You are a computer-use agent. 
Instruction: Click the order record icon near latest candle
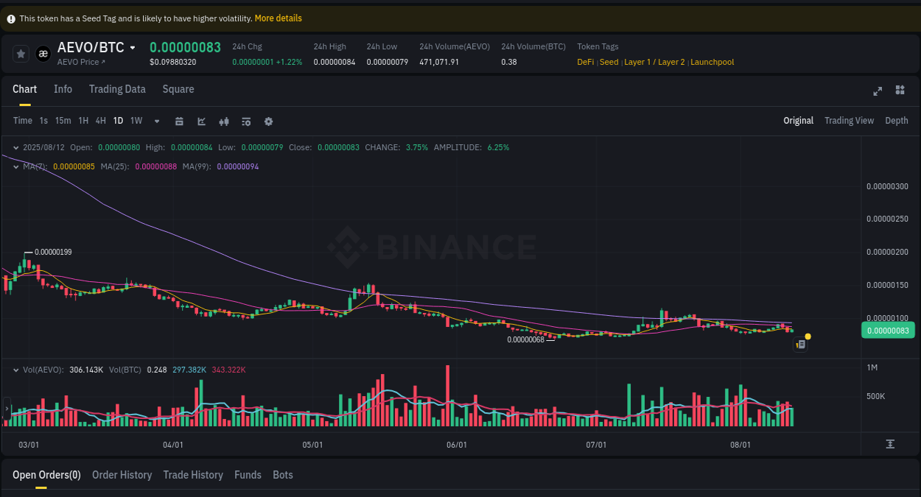[x=800, y=344]
